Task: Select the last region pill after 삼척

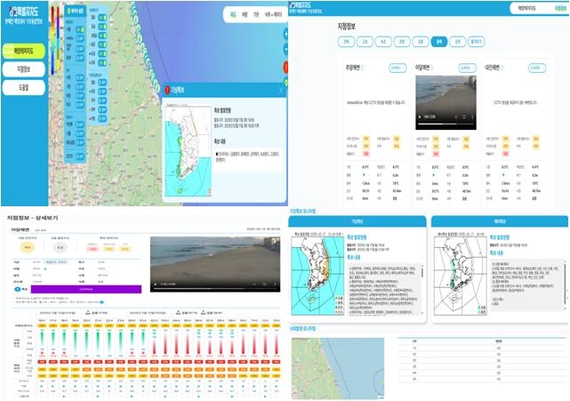Action: tap(477, 42)
